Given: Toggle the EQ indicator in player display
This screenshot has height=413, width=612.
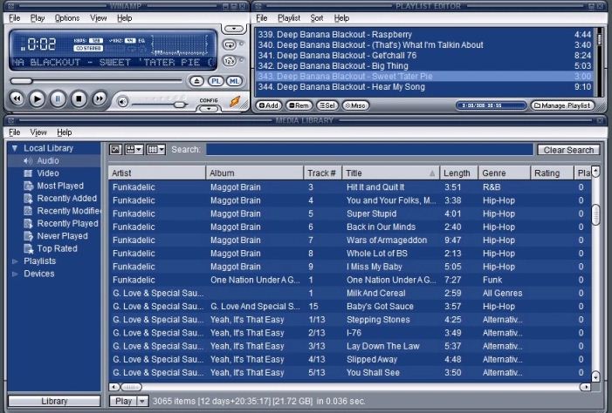Looking at the screenshot, I should tap(141, 41).
